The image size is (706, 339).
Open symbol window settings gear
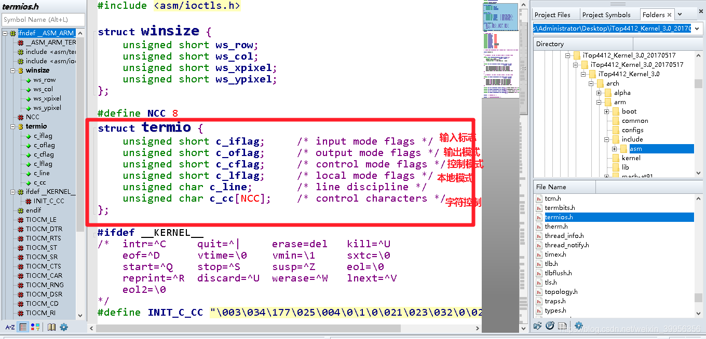click(64, 327)
